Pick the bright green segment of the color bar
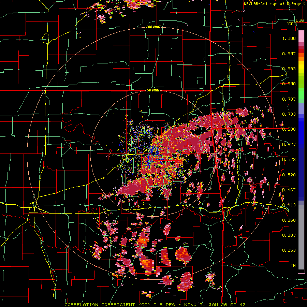The width and height of the screenshot is (307, 307). [301, 93]
